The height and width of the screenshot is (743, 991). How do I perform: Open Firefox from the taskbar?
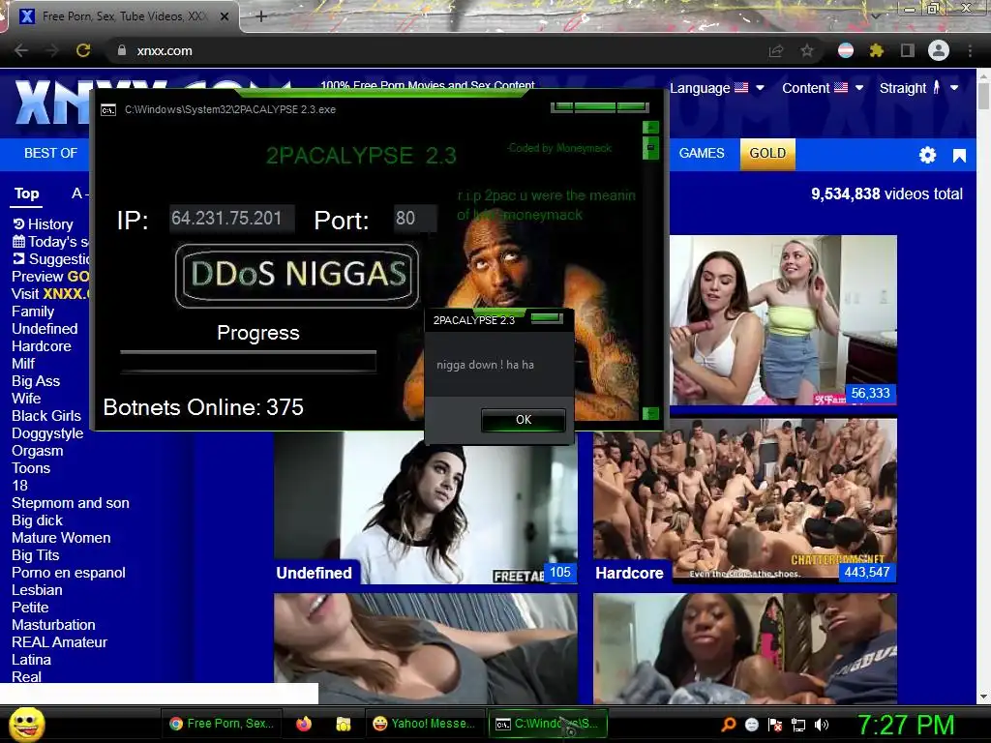pyautogui.click(x=304, y=724)
